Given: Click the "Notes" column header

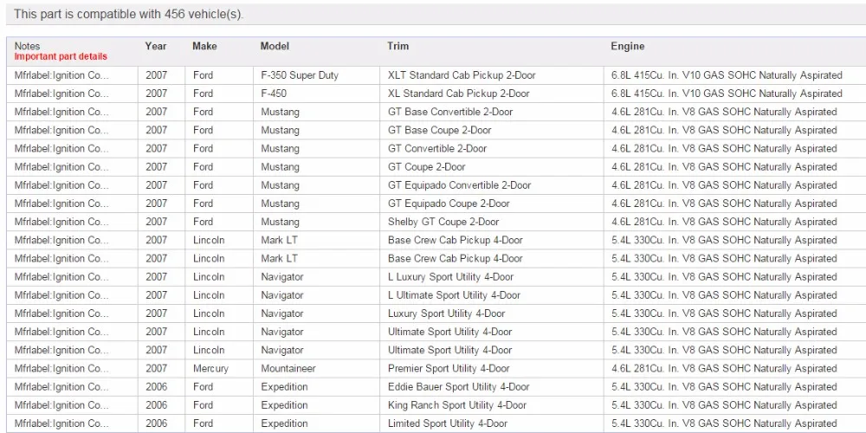Looking at the screenshot, I should pos(27,47).
